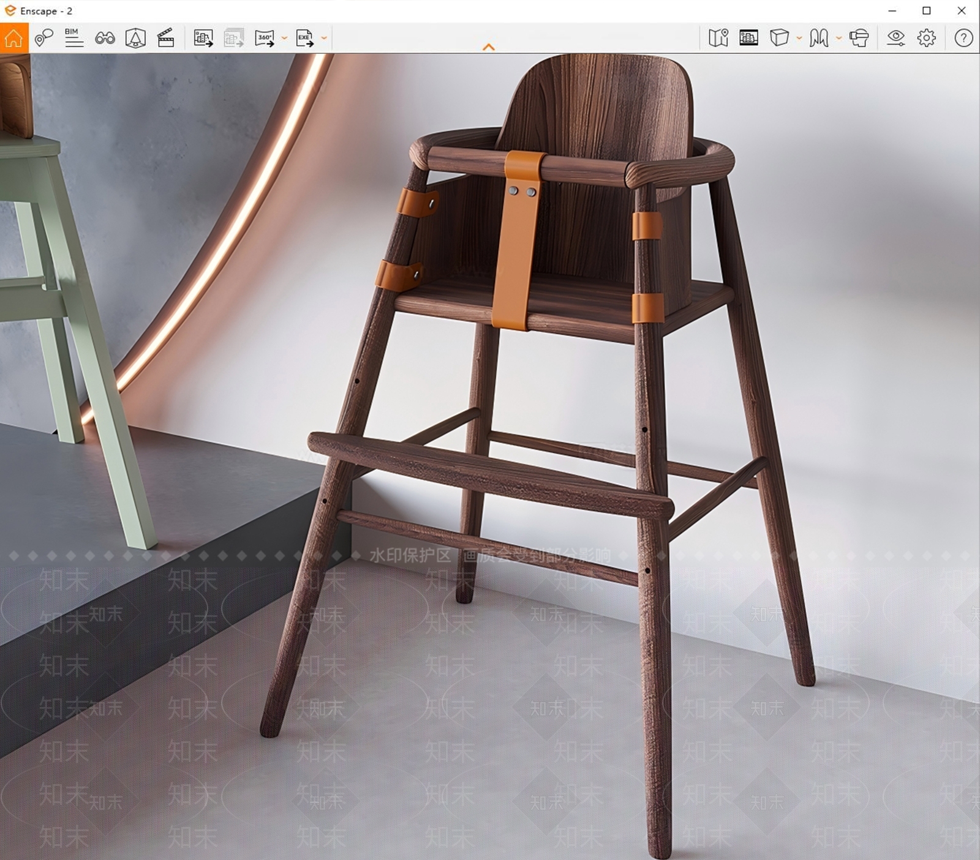Click the orange Home icon
This screenshot has width=980, height=860.
click(13, 38)
